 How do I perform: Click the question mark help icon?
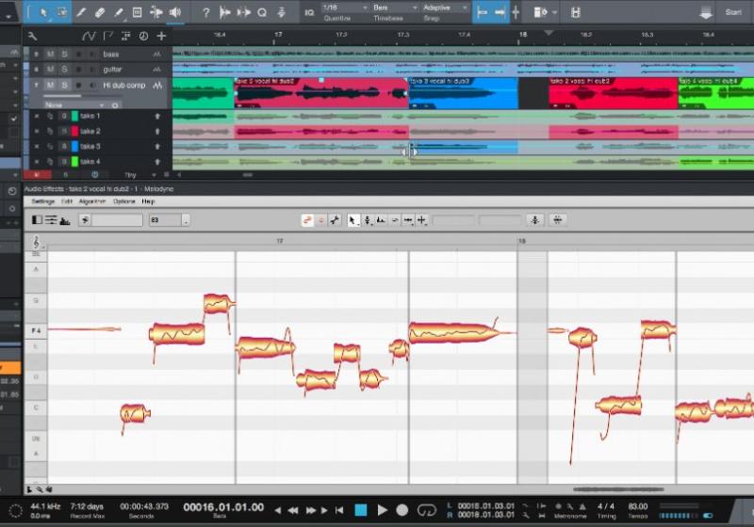(x=205, y=12)
